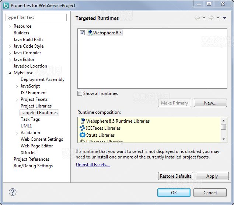
Task: Select Java Build Path page
Action: [x=28, y=40]
